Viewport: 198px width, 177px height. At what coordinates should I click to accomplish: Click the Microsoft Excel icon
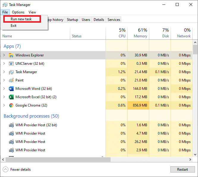click(11, 97)
